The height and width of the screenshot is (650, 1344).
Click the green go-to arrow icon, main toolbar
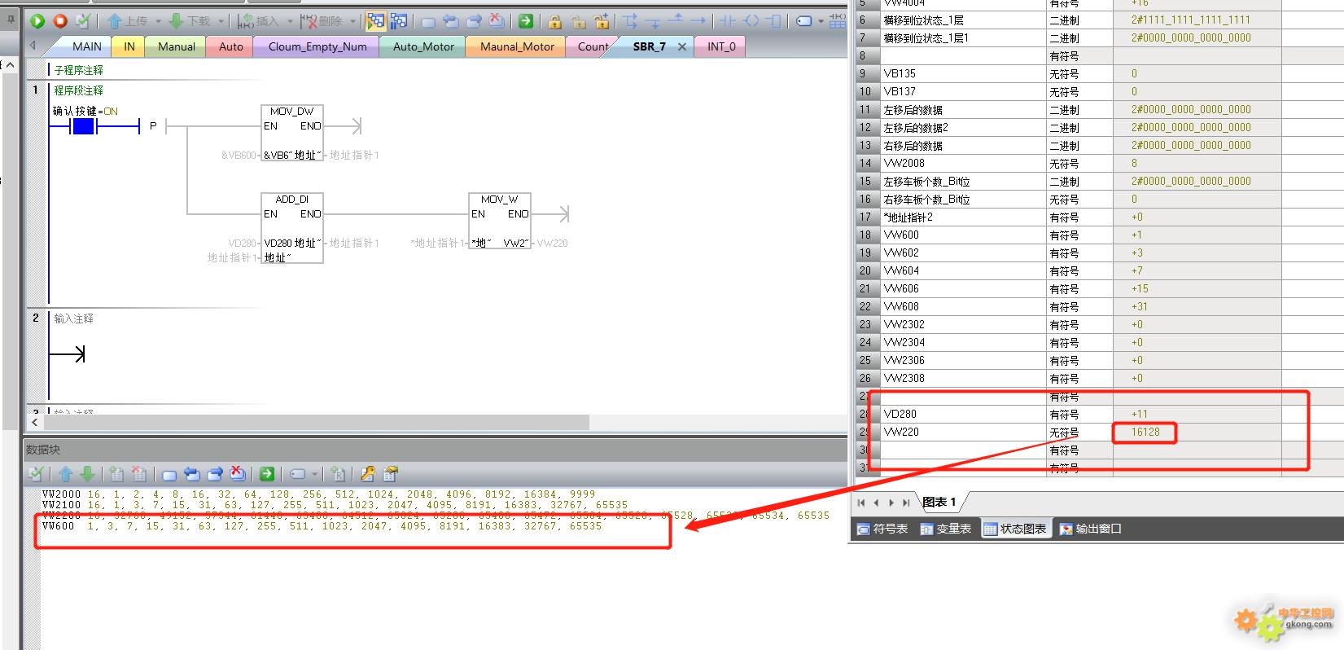click(526, 21)
